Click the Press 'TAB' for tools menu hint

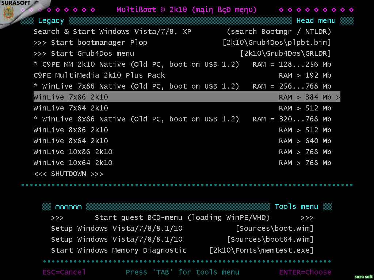tap(182, 272)
